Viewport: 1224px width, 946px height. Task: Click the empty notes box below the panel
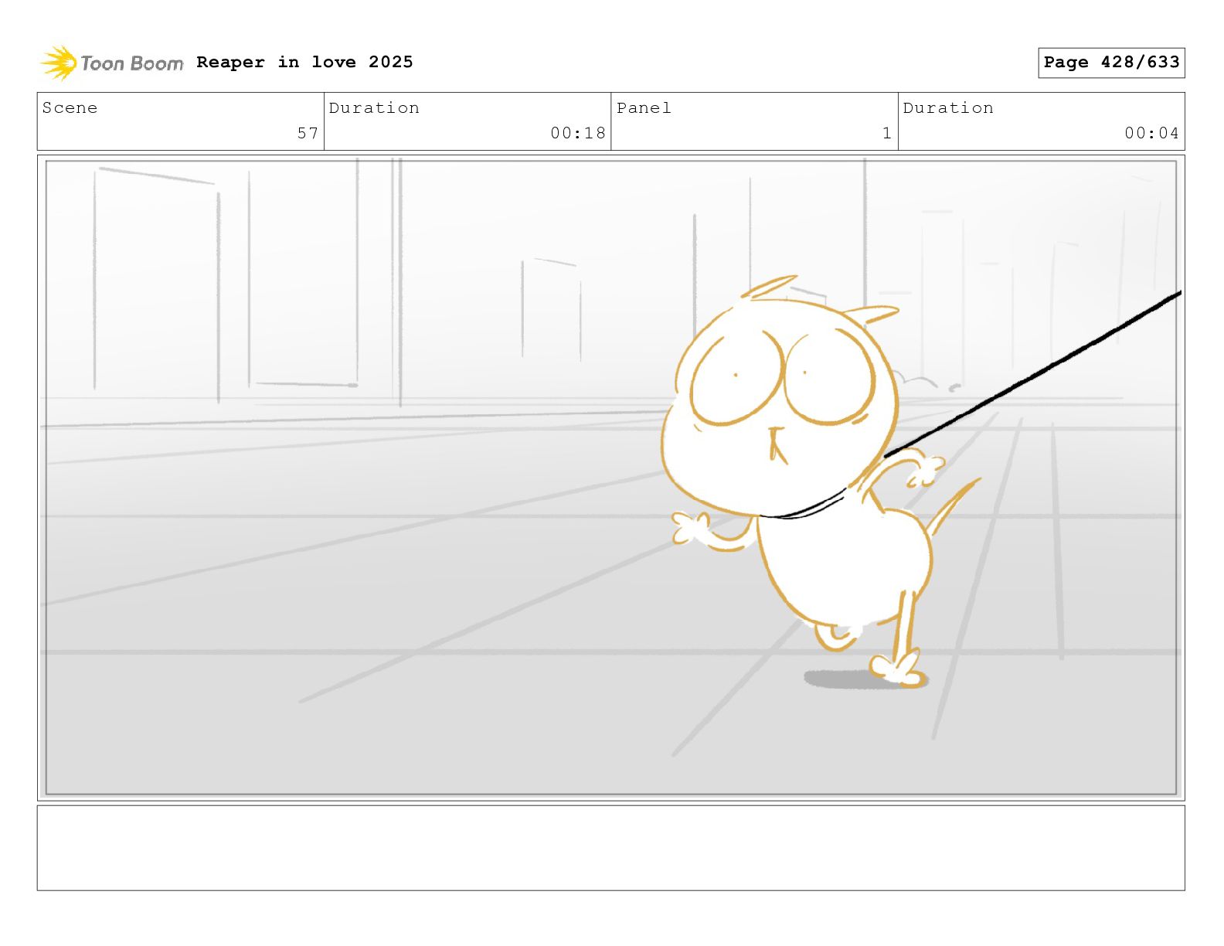point(610,848)
